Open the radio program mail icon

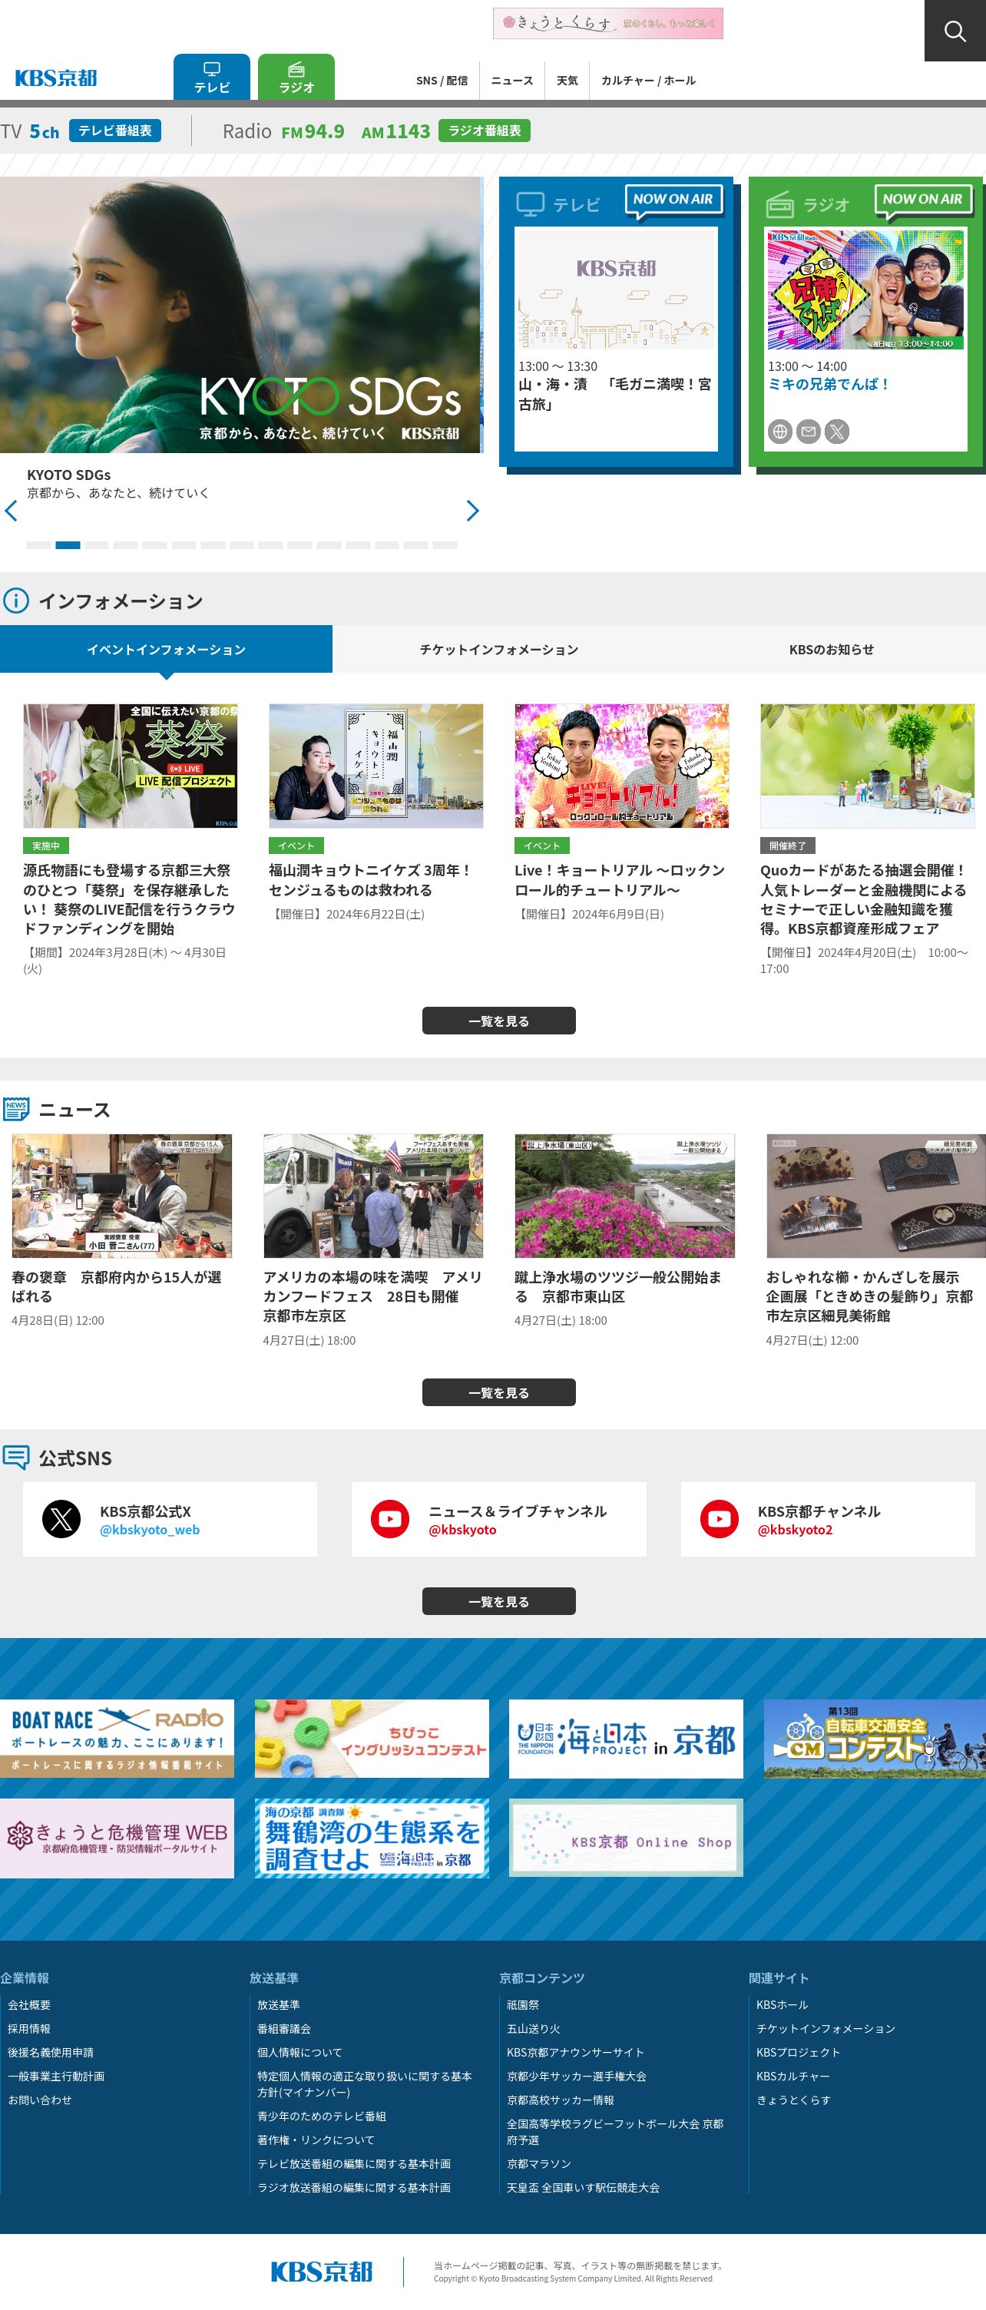pyautogui.click(x=809, y=432)
